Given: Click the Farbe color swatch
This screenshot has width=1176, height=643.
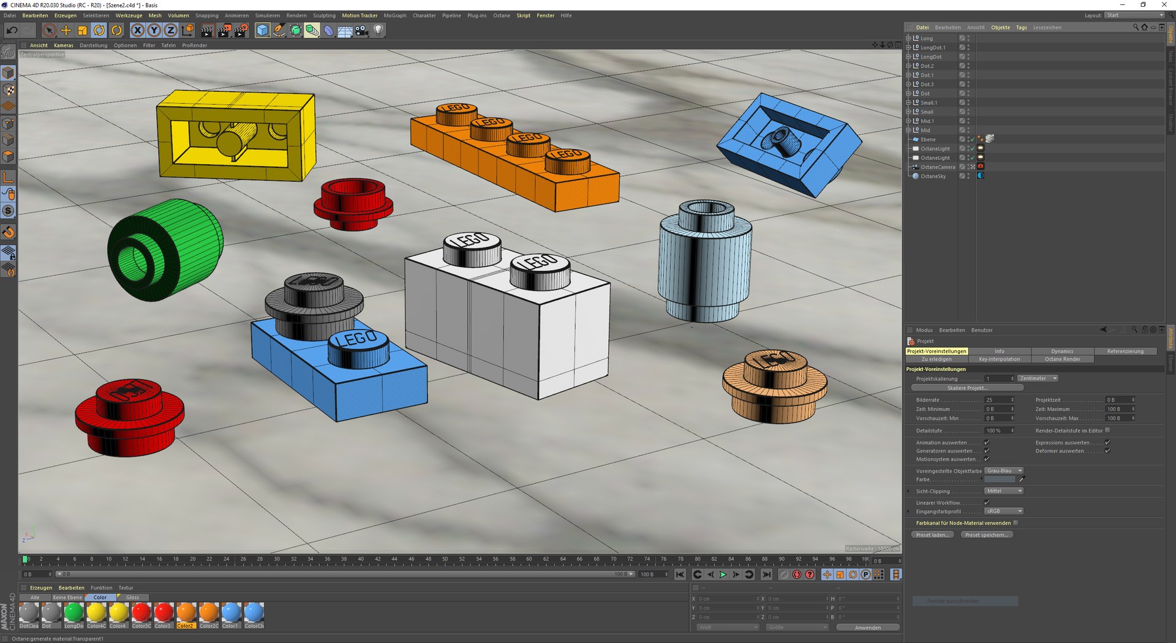Looking at the screenshot, I should [x=1000, y=479].
